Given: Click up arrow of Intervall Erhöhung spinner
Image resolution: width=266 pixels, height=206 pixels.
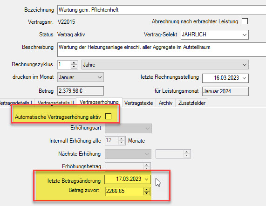Looking at the screenshot, I should pos(121,139).
